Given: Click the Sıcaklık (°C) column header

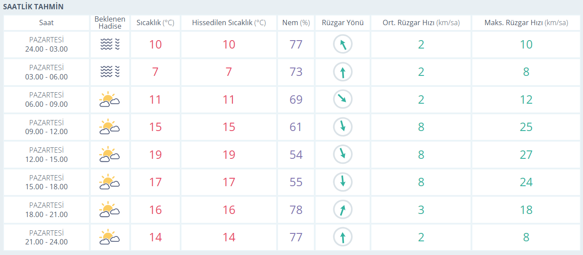Looking at the screenshot, I should click(155, 23).
